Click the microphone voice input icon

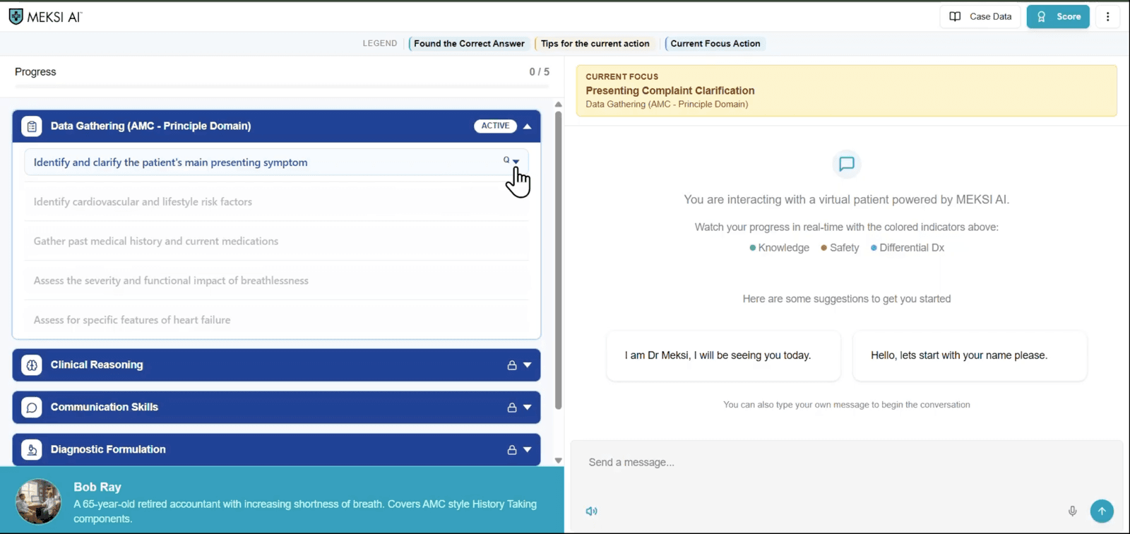(1072, 511)
